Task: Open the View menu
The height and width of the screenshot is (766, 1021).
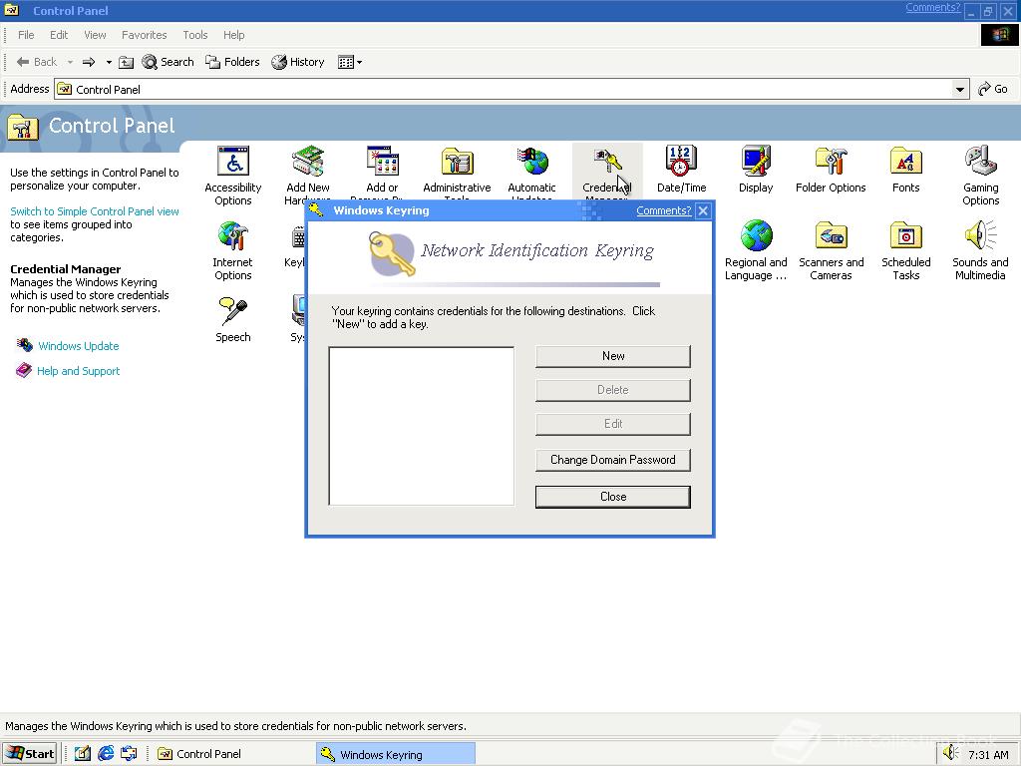Action: [x=95, y=35]
